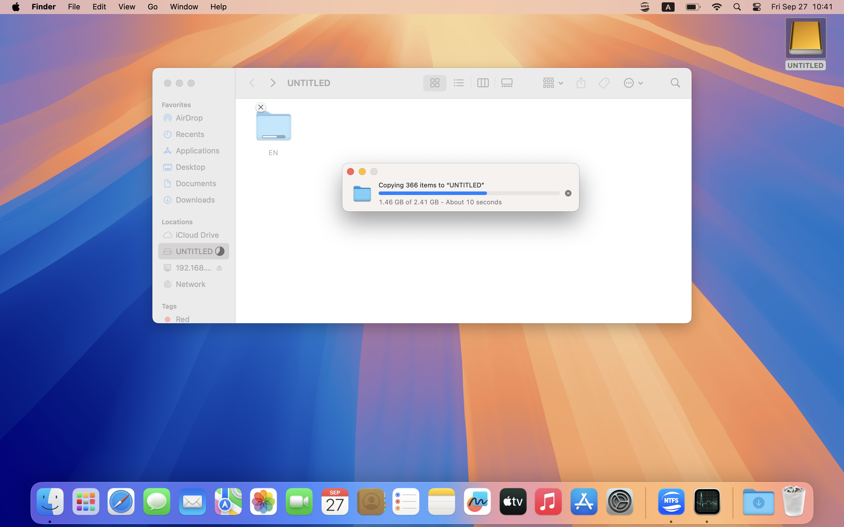Eject the 192.168 network volume

click(x=219, y=268)
